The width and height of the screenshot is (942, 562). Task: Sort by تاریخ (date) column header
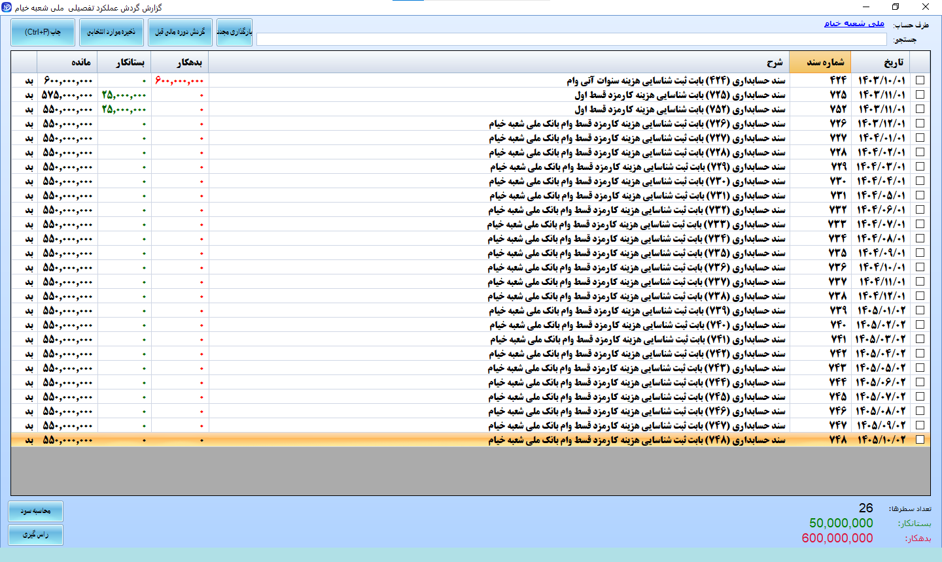tap(881, 62)
